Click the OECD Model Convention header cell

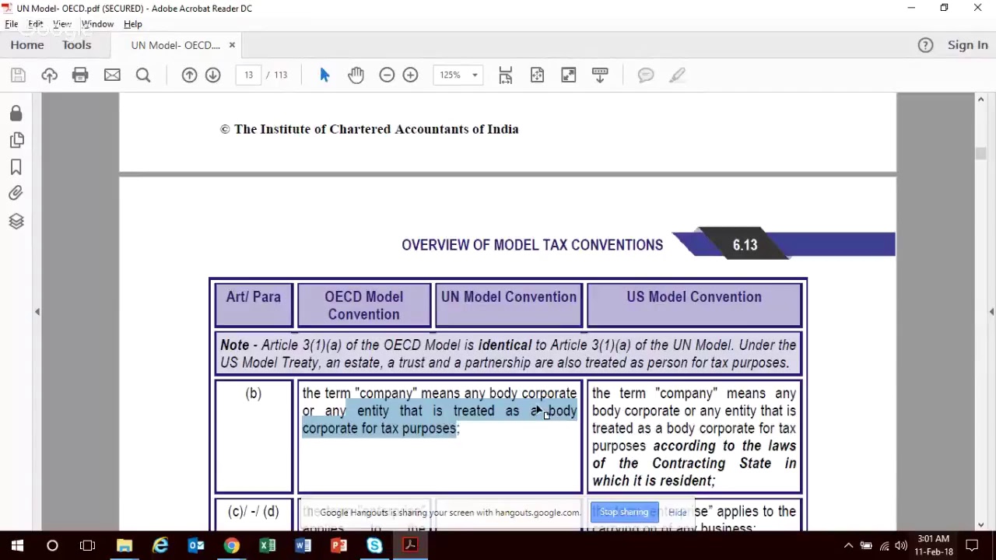coord(363,306)
